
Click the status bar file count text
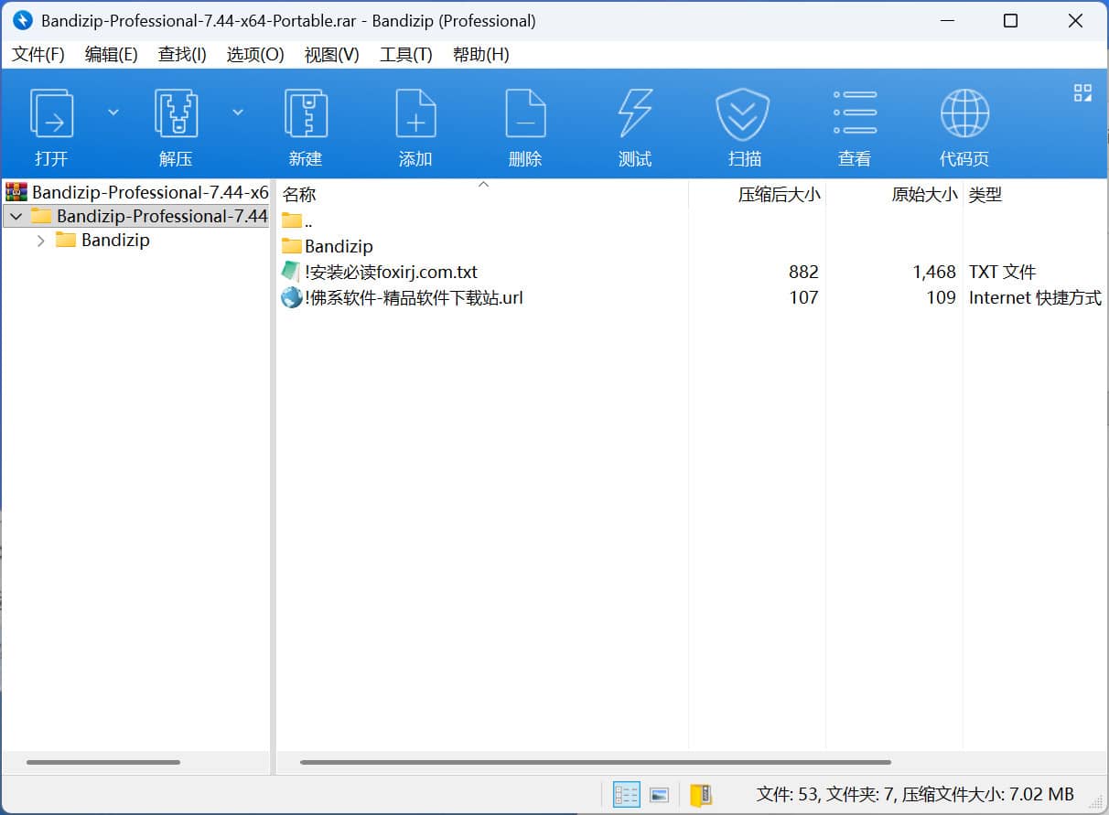click(x=914, y=794)
